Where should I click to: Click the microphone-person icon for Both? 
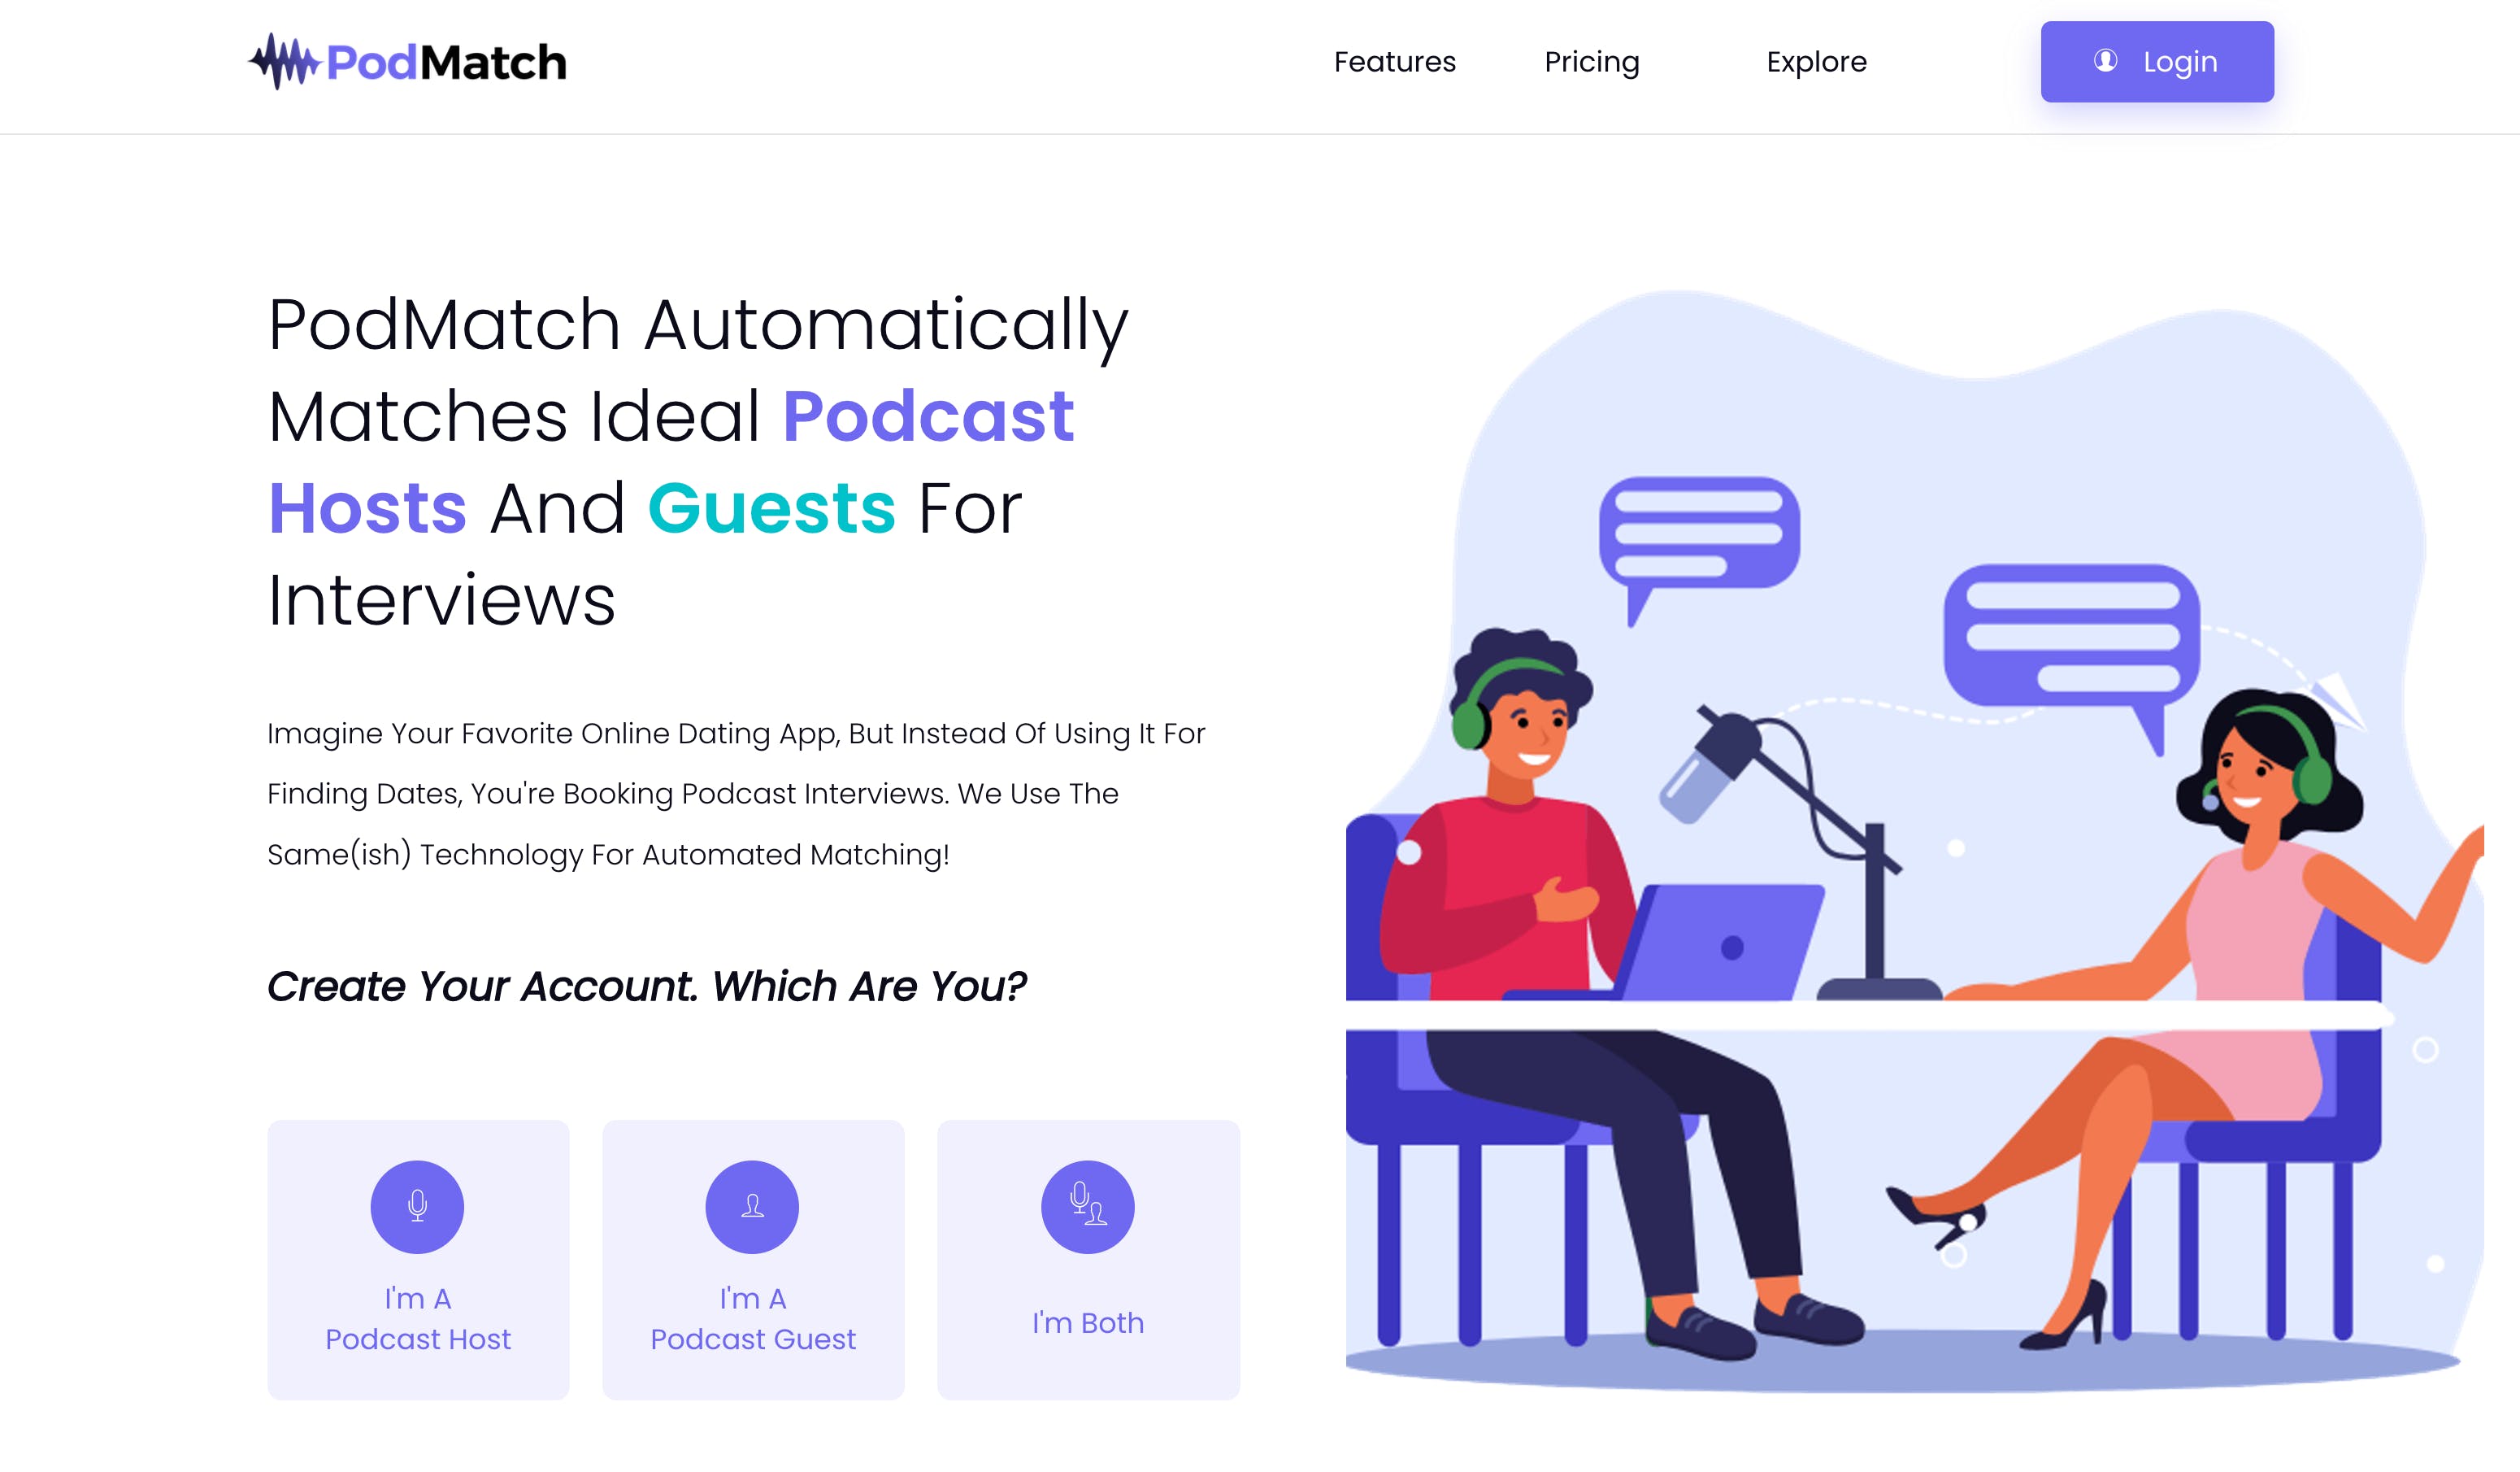(1088, 1205)
